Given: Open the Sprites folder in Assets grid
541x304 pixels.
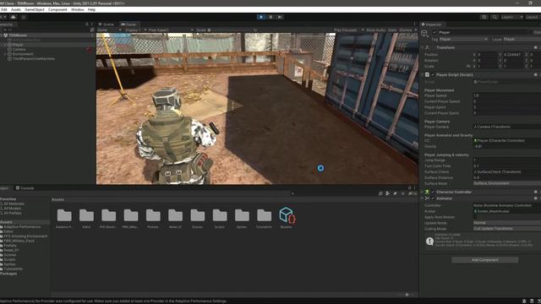Looking at the screenshot, I should pyautogui.click(x=242, y=215).
